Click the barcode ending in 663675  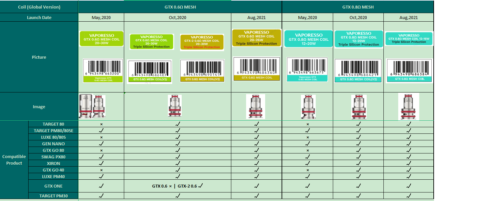[x=308, y=70]
